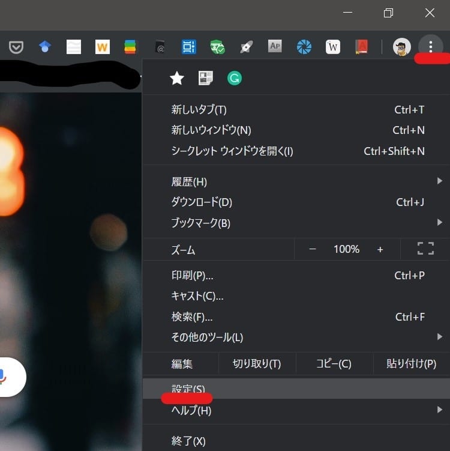450x451 pixels.
Task: Expand the ブックマーク(B) submenu
Action: [296, 223]
